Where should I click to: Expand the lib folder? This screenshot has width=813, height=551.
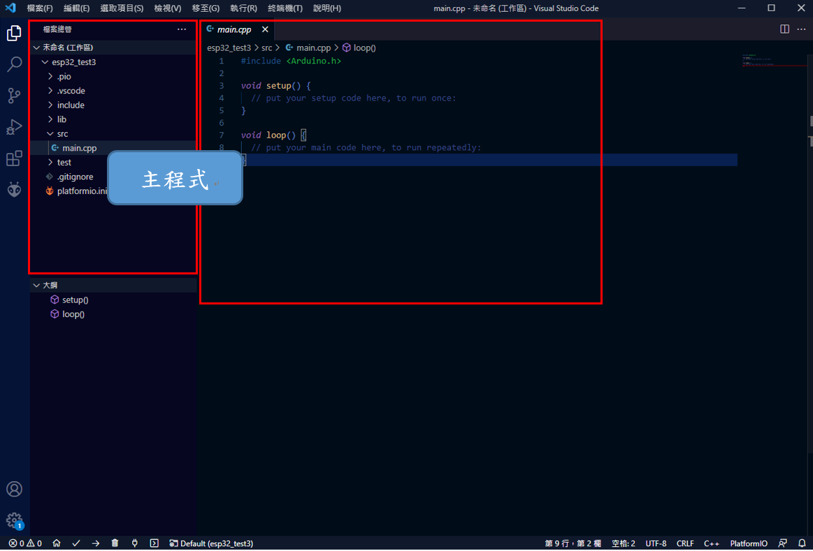(113, 119)
